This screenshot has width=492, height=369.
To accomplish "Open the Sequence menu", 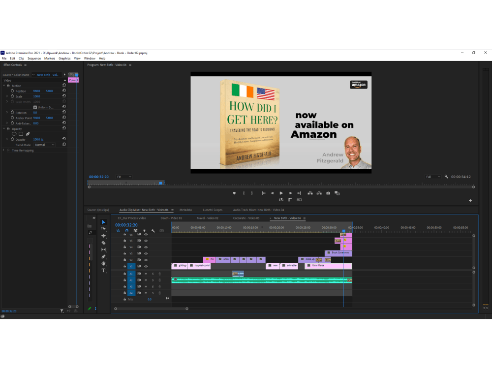I will click(34, 58).
